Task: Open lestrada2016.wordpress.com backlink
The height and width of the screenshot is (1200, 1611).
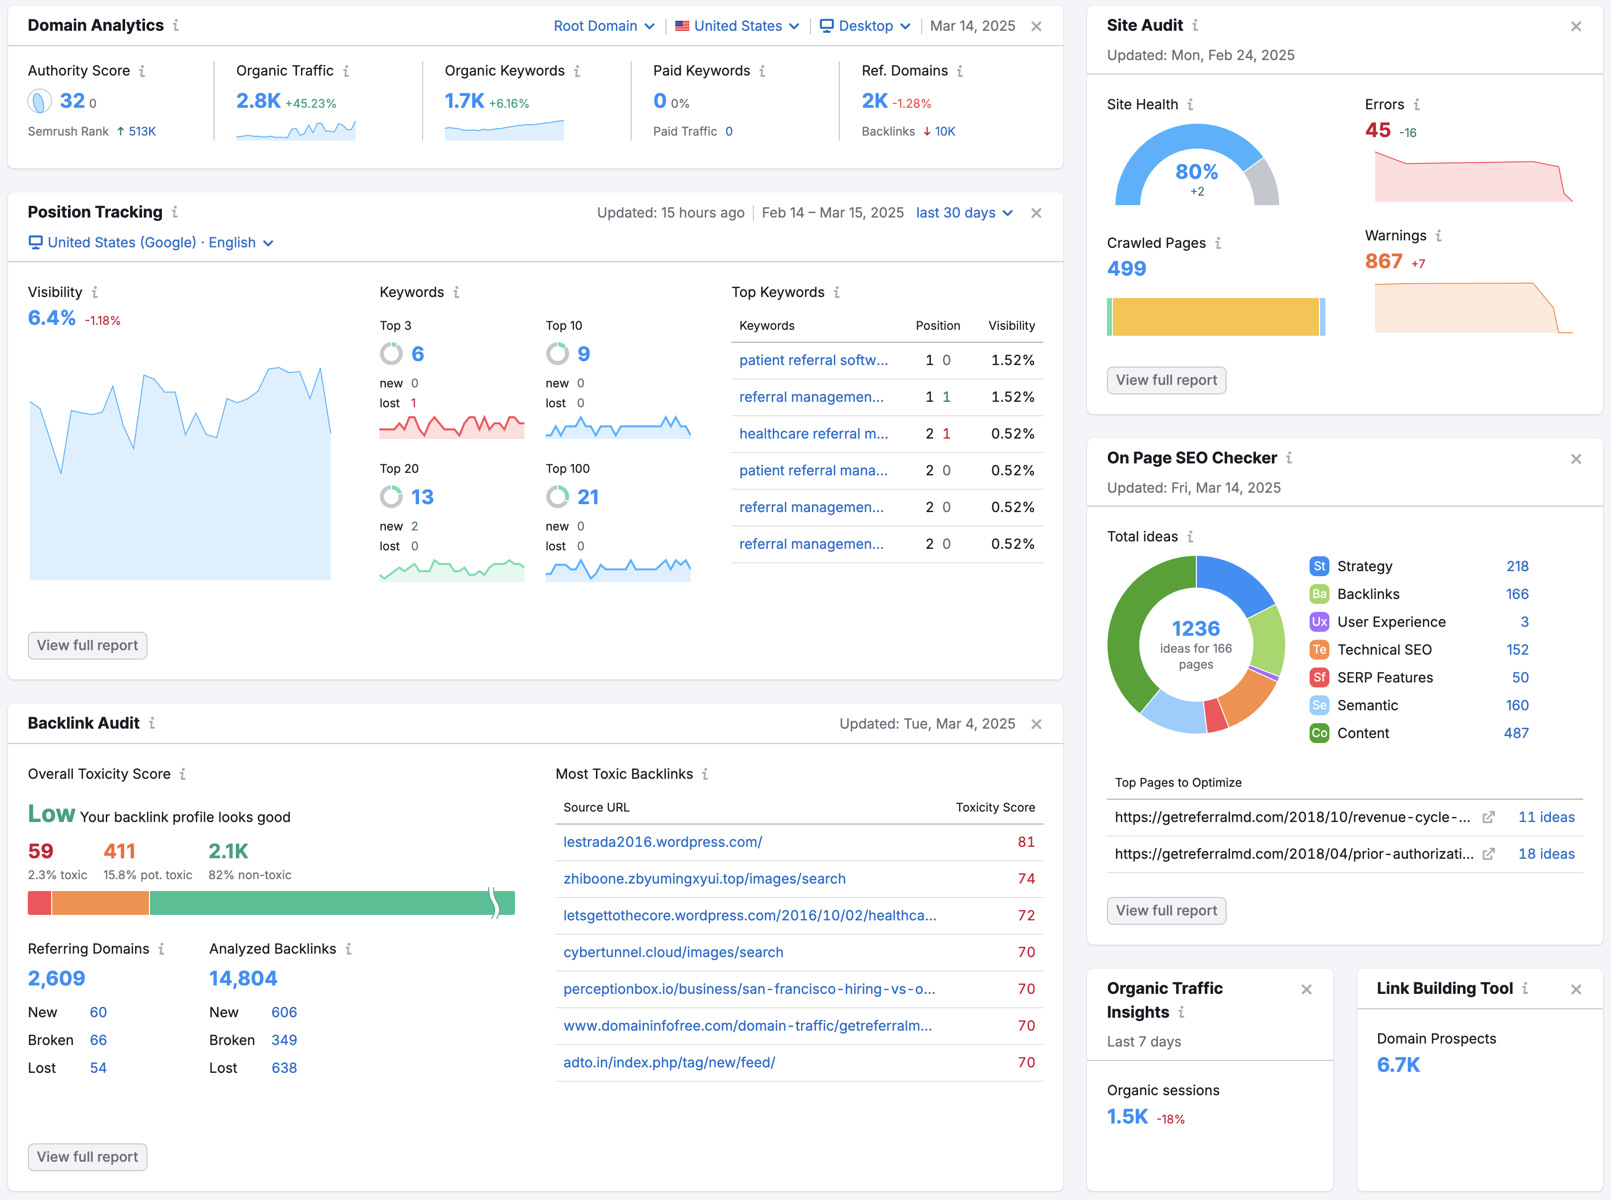Action: [662, 842]
